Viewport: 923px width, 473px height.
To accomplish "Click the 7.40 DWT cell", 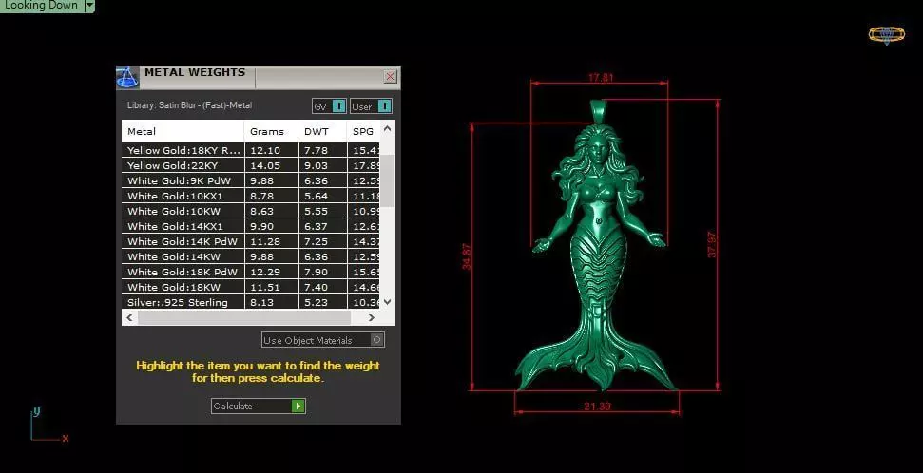I will coord(322,288).
